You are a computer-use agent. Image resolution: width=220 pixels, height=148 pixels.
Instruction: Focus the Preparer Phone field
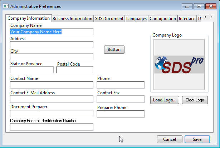pyautogui.click(x=121, y=114)
